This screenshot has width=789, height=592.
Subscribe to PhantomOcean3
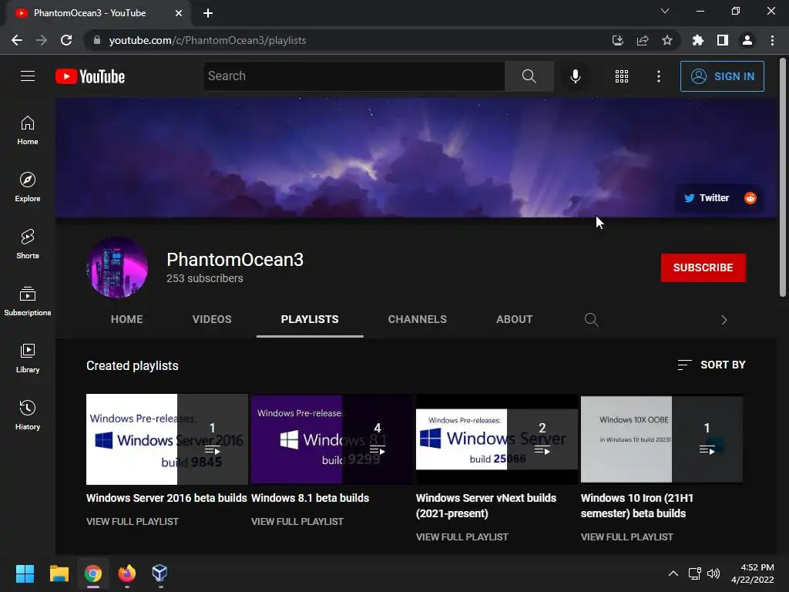tap(703, 267)
